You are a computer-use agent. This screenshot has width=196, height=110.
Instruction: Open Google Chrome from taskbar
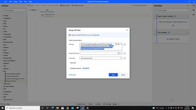pos(67,108)
